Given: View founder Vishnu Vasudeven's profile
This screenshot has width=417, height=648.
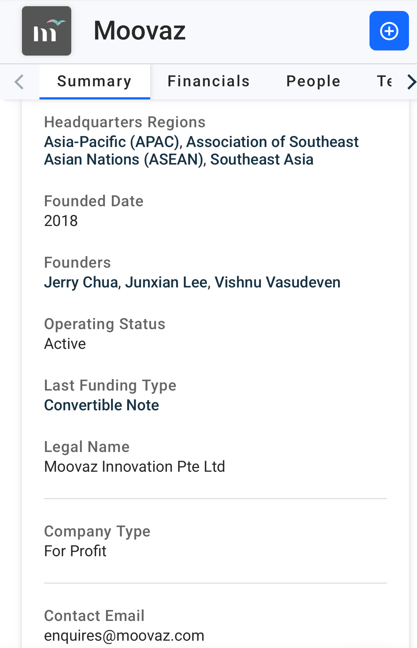Looking at the screenshot, I should (277, 282).
